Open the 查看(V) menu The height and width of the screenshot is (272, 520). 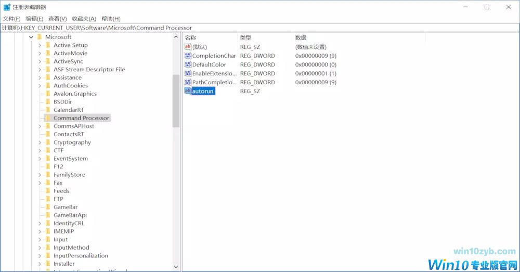point(57,19)
